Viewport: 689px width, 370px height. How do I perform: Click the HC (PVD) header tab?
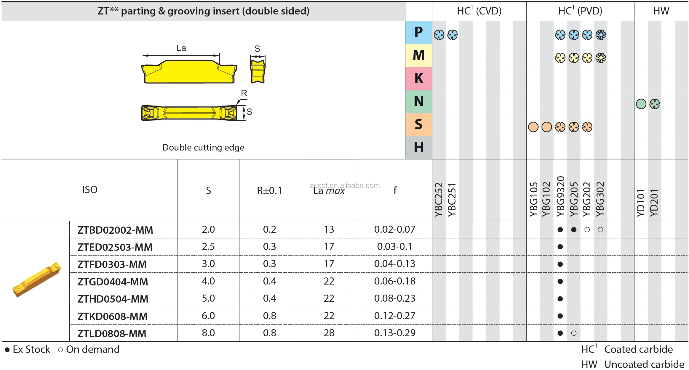point(580,11)
